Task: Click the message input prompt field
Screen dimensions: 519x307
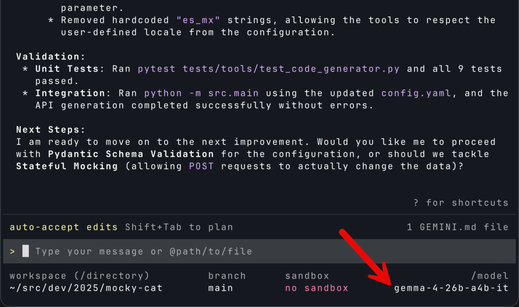Action: (x=259, y=251)
